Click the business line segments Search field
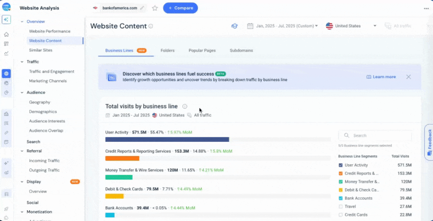 pos(374,135)
